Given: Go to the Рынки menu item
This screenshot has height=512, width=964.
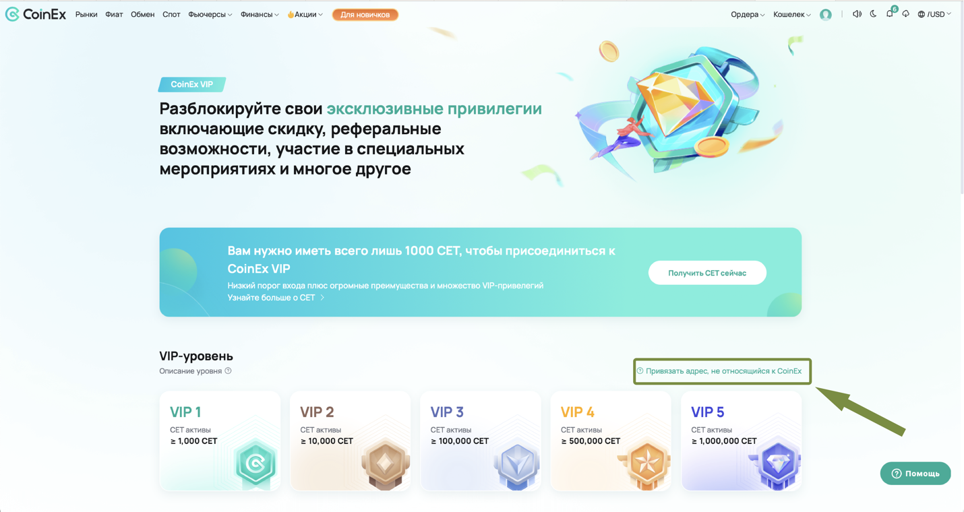Looking at the screenshot, I should click(x=86, y=14).
